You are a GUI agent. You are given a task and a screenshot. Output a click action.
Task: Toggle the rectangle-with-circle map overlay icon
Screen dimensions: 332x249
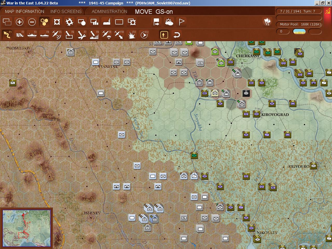82,22
